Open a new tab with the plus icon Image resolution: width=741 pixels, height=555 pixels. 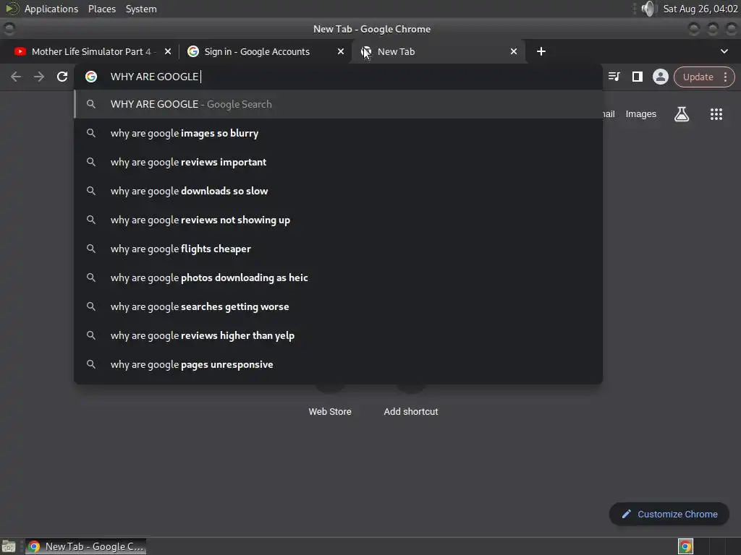coord(541,51)
